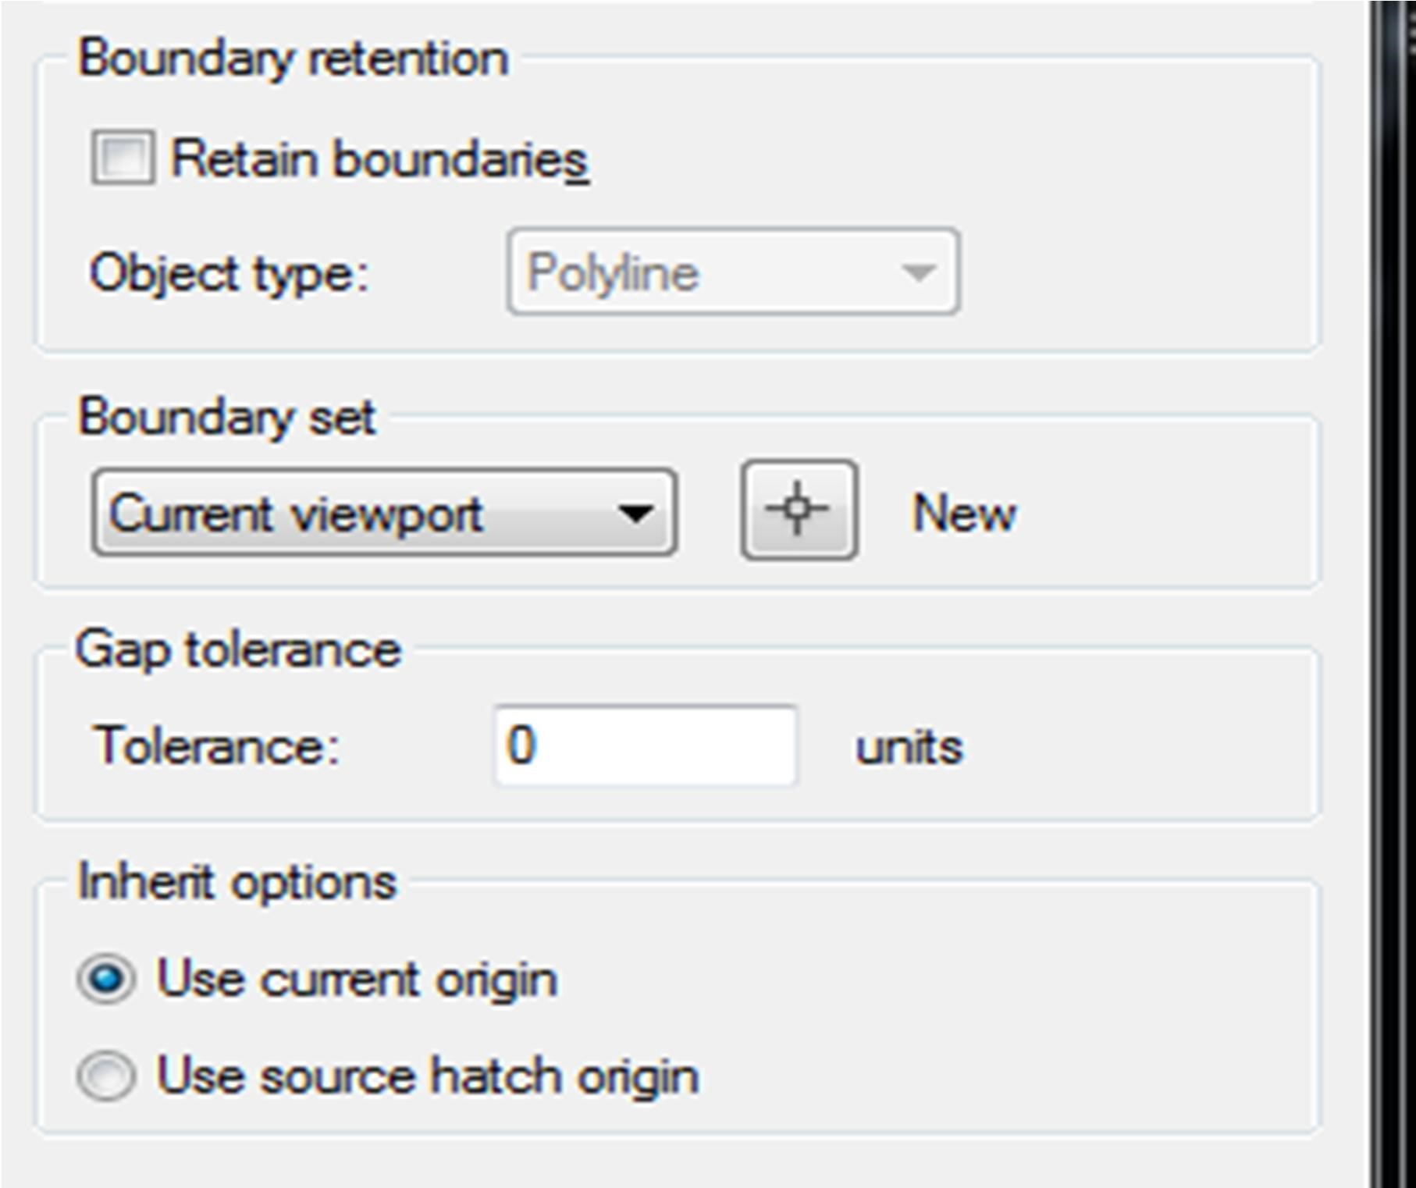This screenshot has width=1416, height=1188.
Task: Click the New boundary set crosshair icon
Action: pyautogui.click(x=799, y=510)
